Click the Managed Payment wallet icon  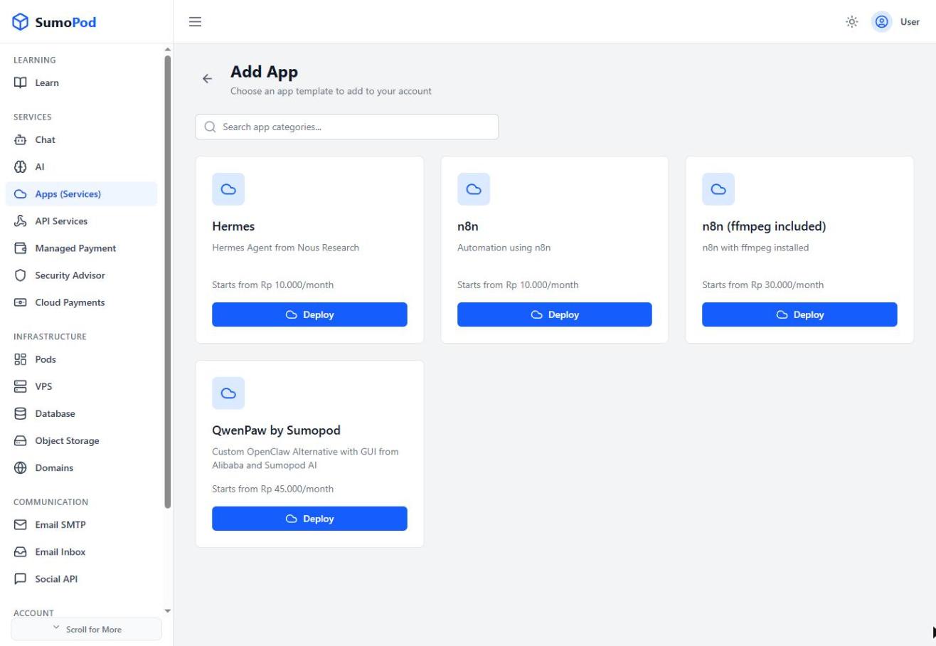pos(21,248)
